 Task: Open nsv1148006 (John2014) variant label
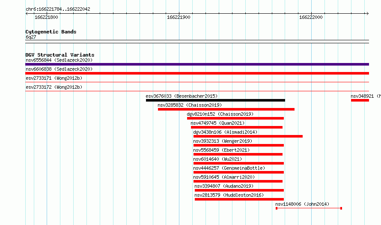coord(302,204)
